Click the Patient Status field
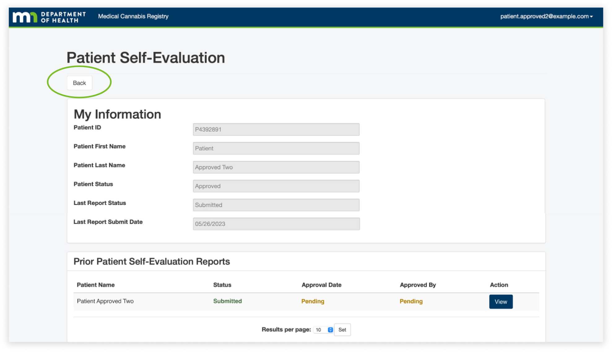This screenshot has width=612, height=352. 276,186
